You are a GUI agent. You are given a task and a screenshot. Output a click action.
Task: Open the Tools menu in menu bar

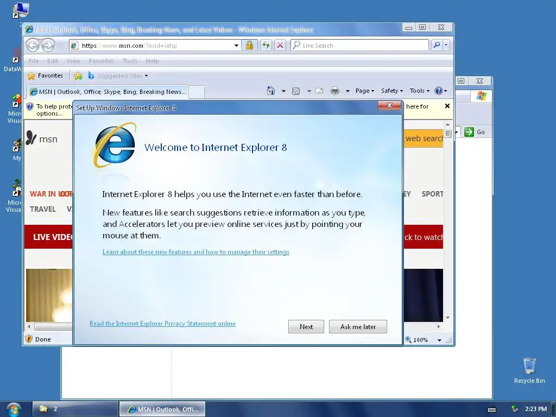(130, 61)
